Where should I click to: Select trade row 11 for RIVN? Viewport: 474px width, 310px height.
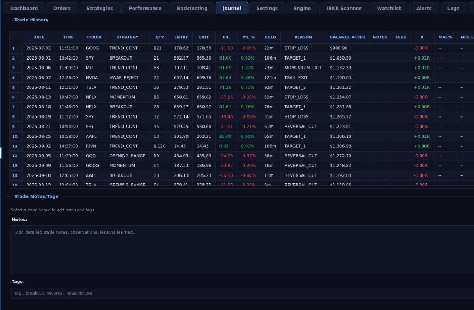(242, 146)
